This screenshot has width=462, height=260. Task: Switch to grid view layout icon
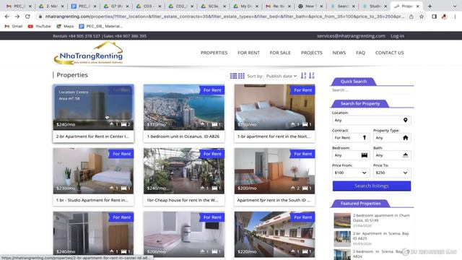(241, 76)
